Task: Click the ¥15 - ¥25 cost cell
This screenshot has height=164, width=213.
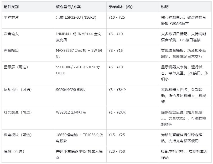Action: (x=133, y=138)
